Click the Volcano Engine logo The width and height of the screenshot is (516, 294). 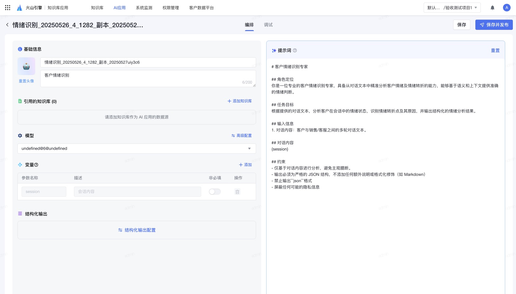[x=29, y=8]
